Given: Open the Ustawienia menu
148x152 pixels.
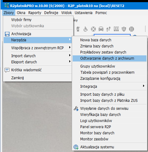Looking at the screenshot, I should pyautogui.click(x=84, y=13).
